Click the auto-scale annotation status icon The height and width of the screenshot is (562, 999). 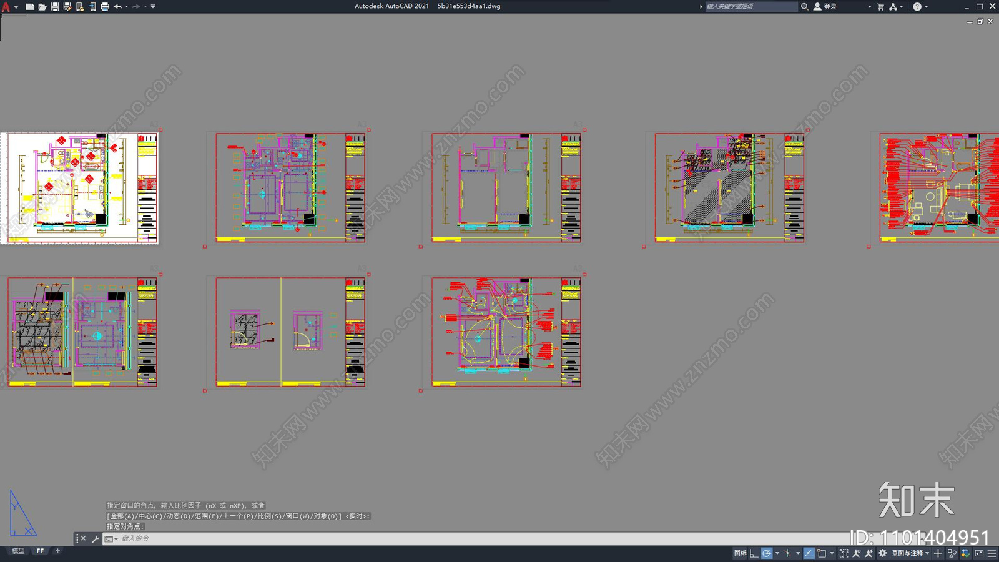(869, 553)
